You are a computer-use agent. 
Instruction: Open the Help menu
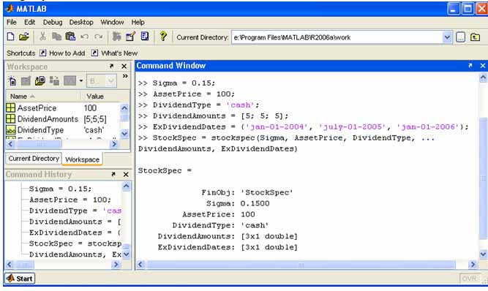(x=138, y=22)
